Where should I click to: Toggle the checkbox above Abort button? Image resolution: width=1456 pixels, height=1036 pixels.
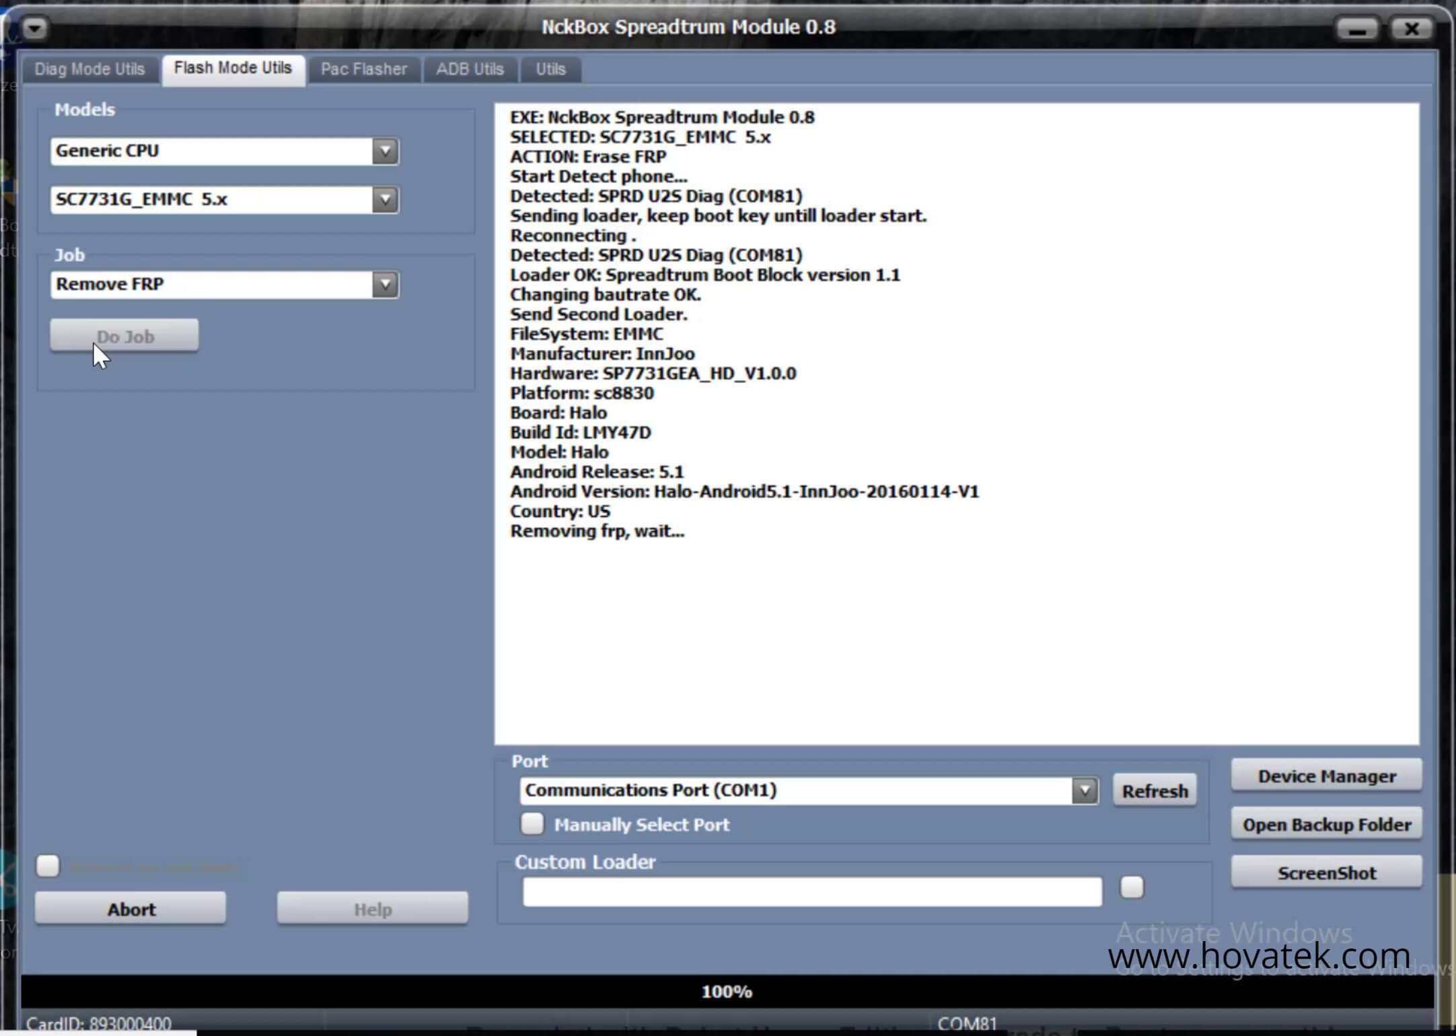click(48, 866)
